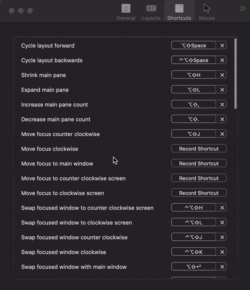Switch to the Layouts tab
250x290 pixels.
point(151,12)
